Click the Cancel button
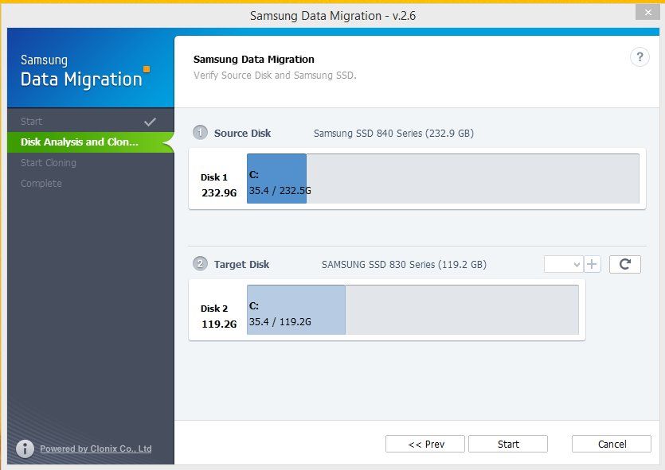Viewport: 665px width, 470px height. point(611,444)
